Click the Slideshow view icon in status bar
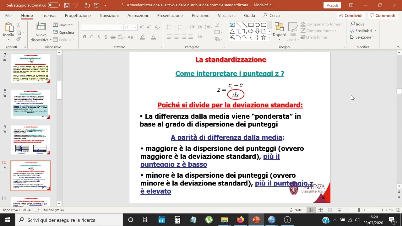Image resolution: width=402 pixels, height=226 pixels. click(x=339, y=210)
